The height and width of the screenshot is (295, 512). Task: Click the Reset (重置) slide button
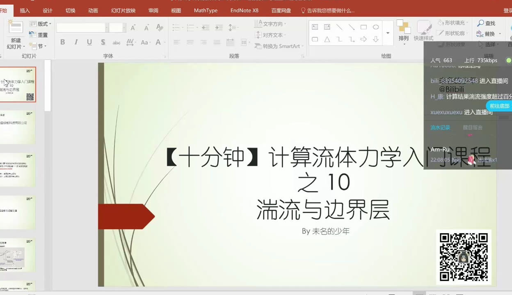click(x=39, y=35)
